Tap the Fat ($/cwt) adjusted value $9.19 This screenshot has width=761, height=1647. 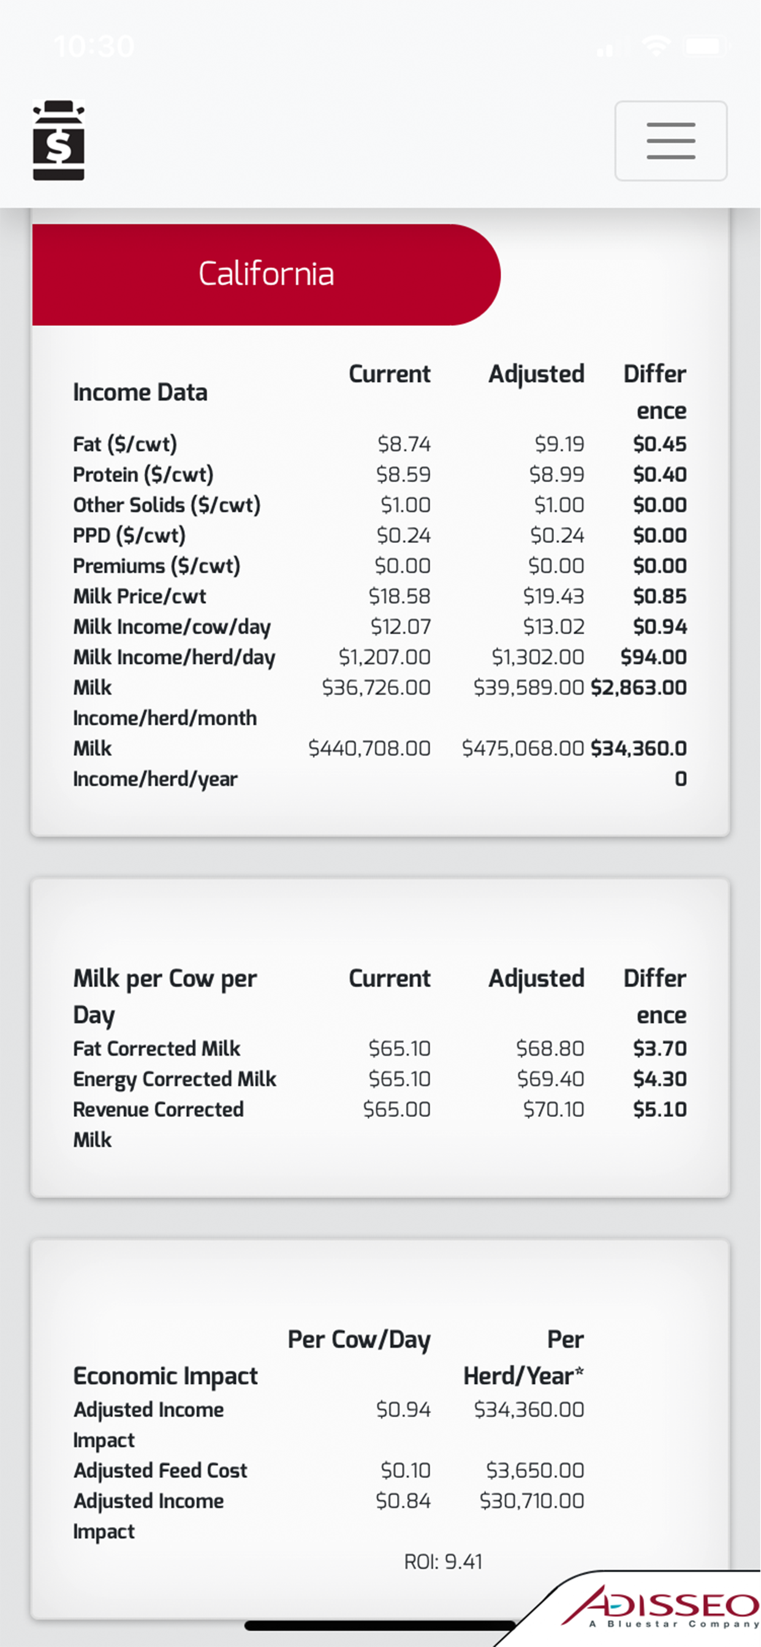point(559,444)
